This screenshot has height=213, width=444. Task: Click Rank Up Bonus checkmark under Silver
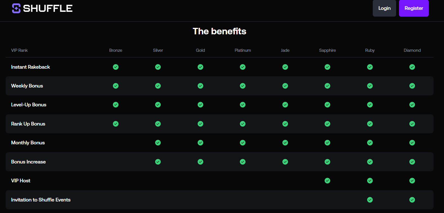(158, 124)
